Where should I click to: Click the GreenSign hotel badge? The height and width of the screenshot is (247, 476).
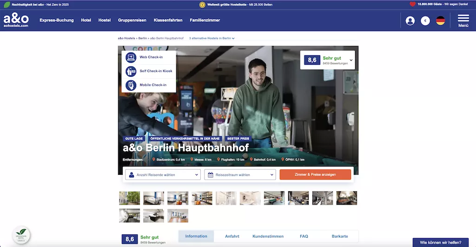point(21,235)
